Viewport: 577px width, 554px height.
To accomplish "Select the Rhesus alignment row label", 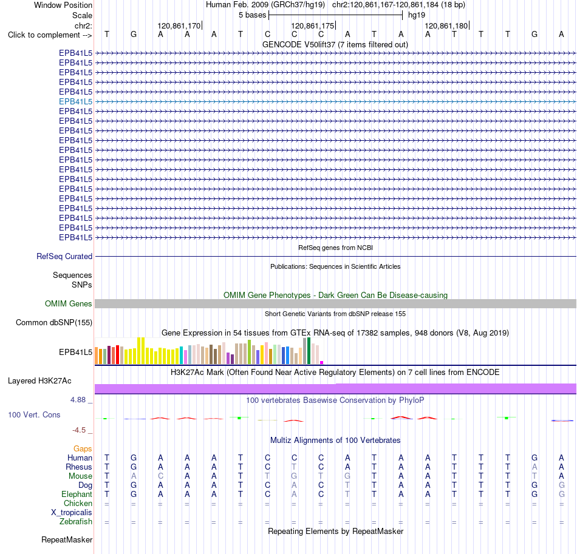I will tap(79, 467).
